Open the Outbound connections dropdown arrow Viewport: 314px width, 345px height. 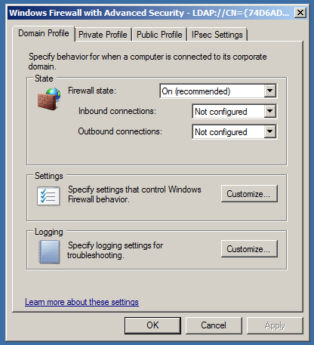(x=270, y=131)
